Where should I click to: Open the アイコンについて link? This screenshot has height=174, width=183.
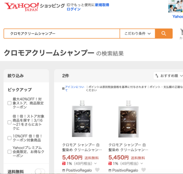tap(75, 88)
